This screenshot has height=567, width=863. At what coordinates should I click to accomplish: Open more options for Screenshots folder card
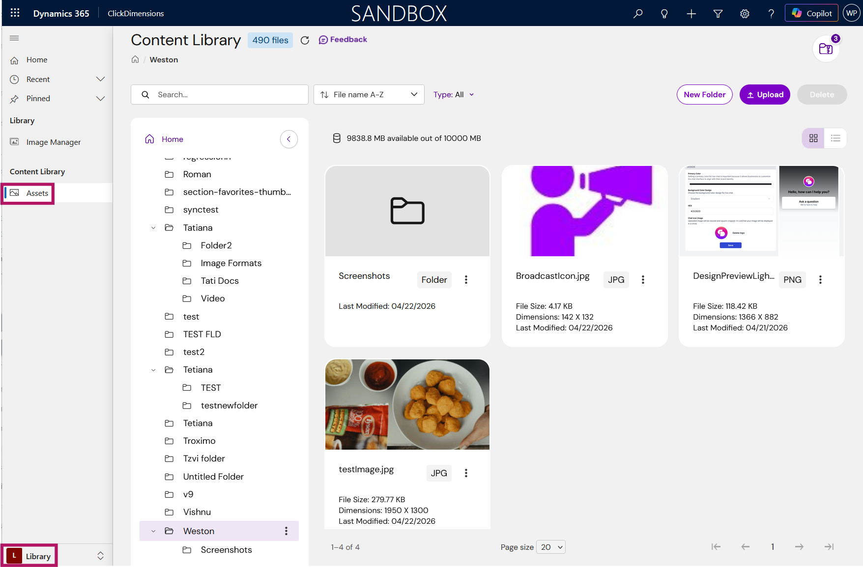coord(466,279)
